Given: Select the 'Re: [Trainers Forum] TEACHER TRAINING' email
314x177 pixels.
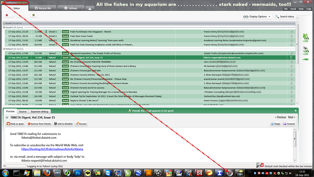Looking at the screenshot, I should pos(150,62).
